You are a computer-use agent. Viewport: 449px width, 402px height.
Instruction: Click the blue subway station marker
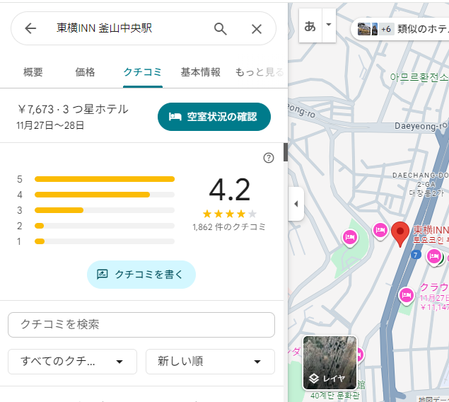(x=416, y=253)
